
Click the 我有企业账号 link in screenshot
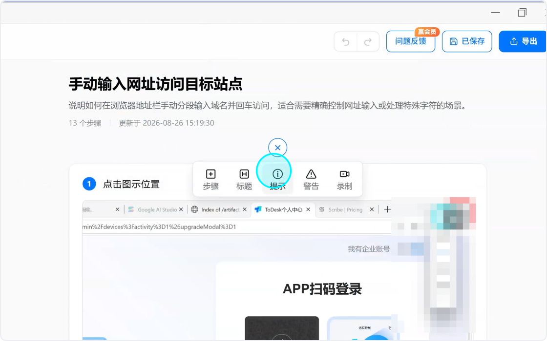pyautogui.click(x=369, y=249)
